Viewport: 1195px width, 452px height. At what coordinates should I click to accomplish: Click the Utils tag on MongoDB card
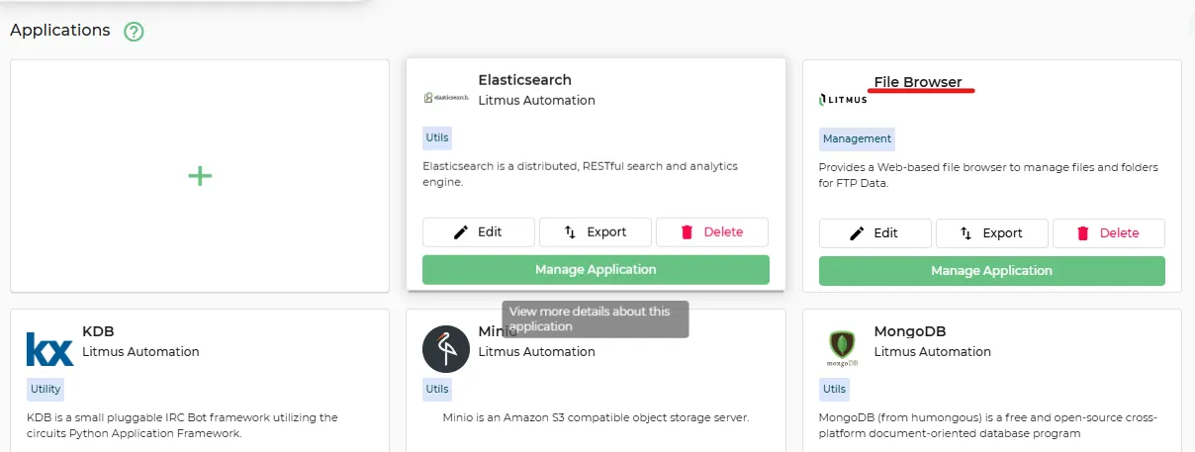[835, 389]
